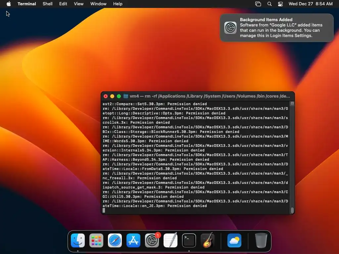
Task: Minimize the Terminal window with yellow button
Action: click(x=112, y=96)
